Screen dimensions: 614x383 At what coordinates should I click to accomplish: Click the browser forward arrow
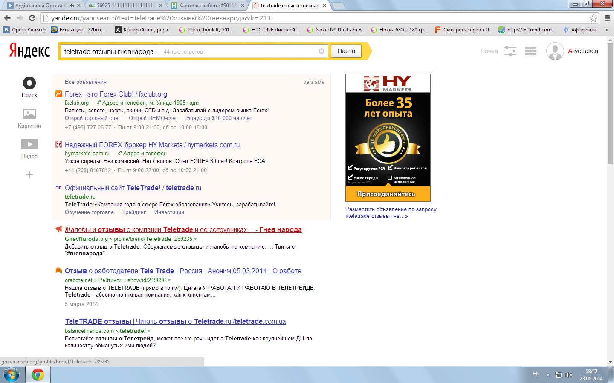coord(20,18)
